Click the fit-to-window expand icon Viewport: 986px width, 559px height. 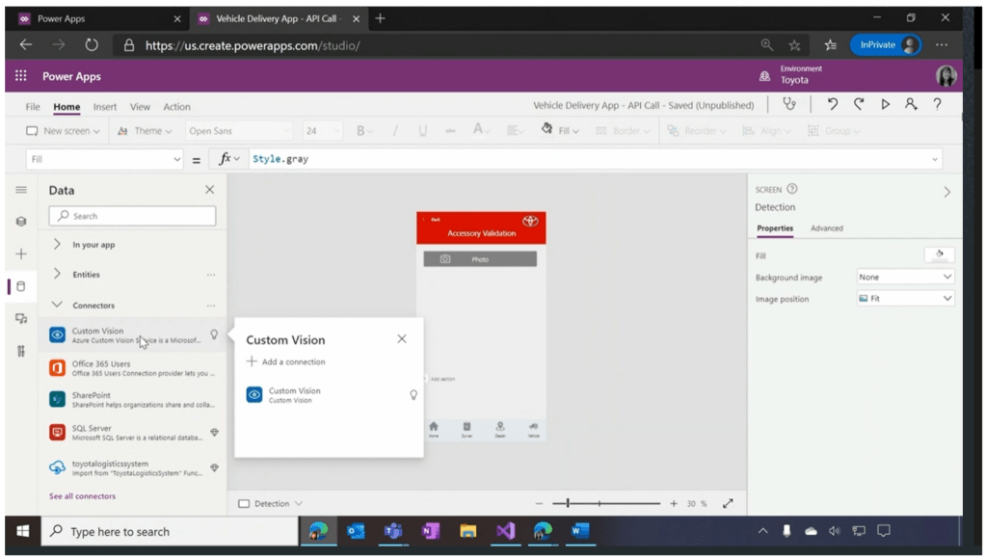[x=728, y=503]
